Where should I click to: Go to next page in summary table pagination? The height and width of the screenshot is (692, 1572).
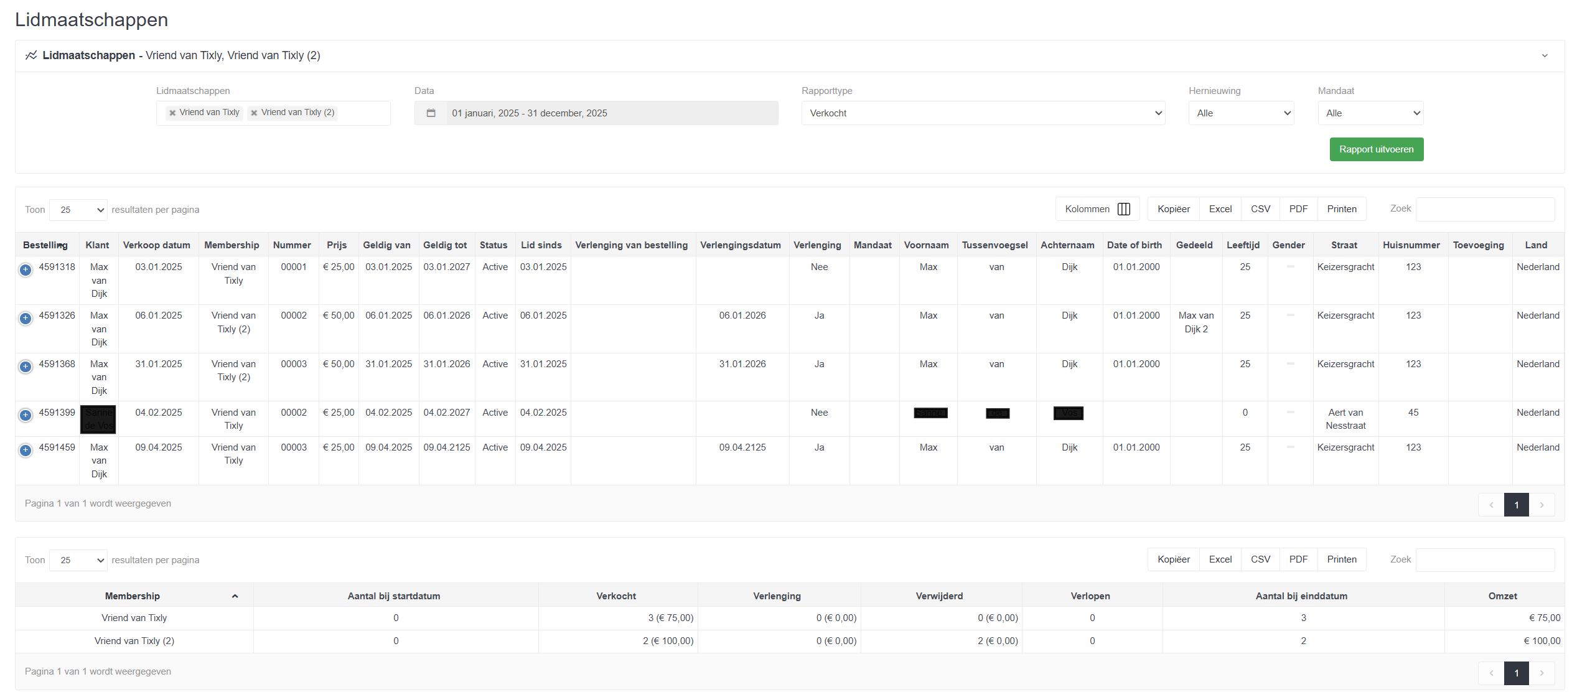1542,673
